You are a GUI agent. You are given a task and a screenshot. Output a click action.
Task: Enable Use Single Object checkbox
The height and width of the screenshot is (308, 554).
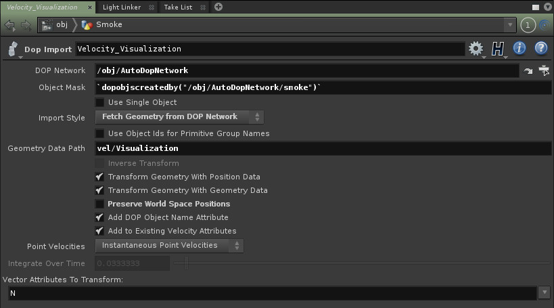100,102
